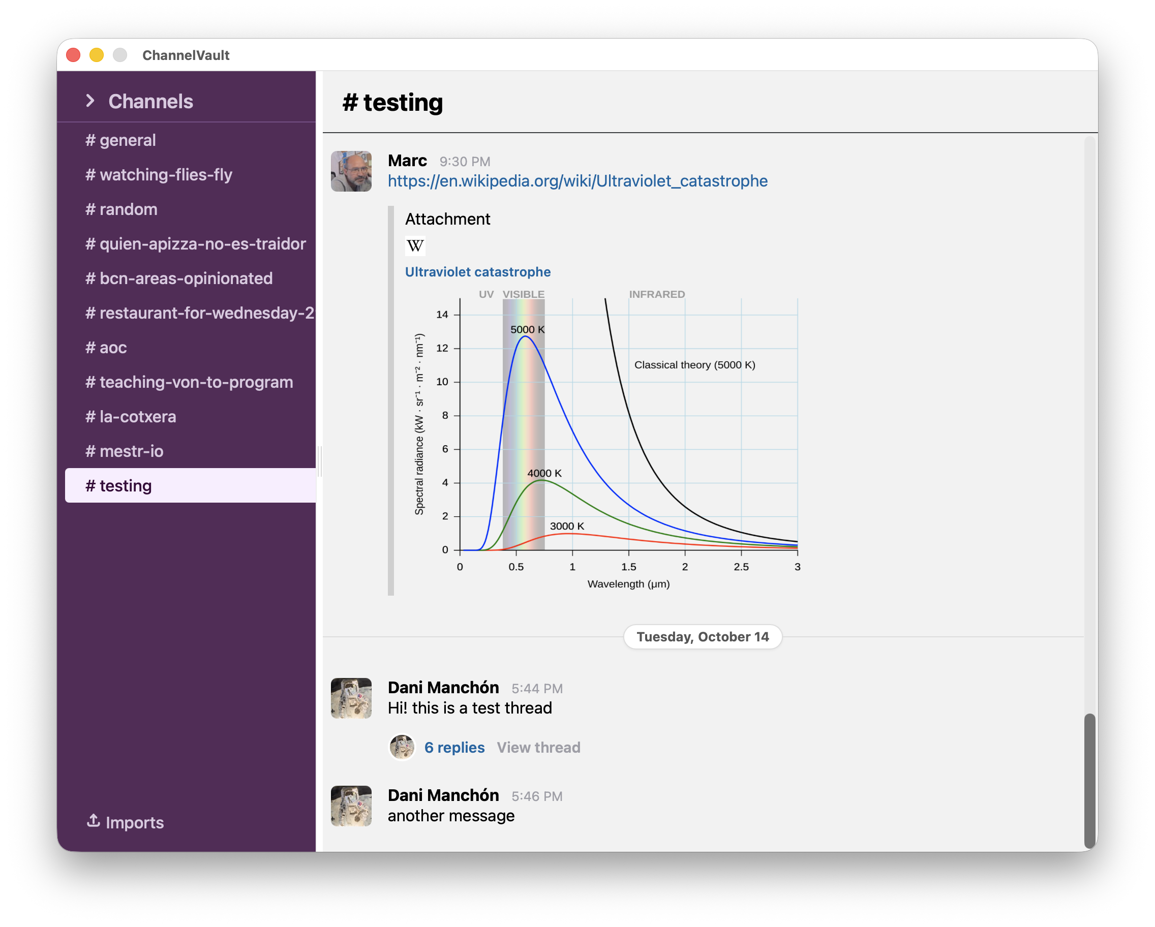Click Dani Manchón's avatar on 5:44 PM message
1155x927 pixels.
tap(351, 698)
